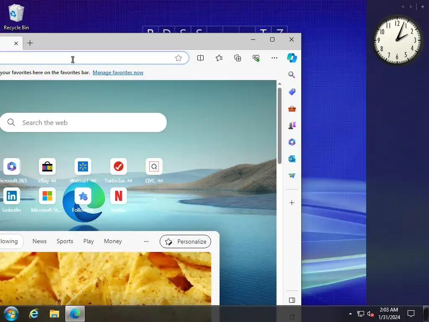Click the gadgets panel plus button

pyautogui.click(x=423, y=7)
